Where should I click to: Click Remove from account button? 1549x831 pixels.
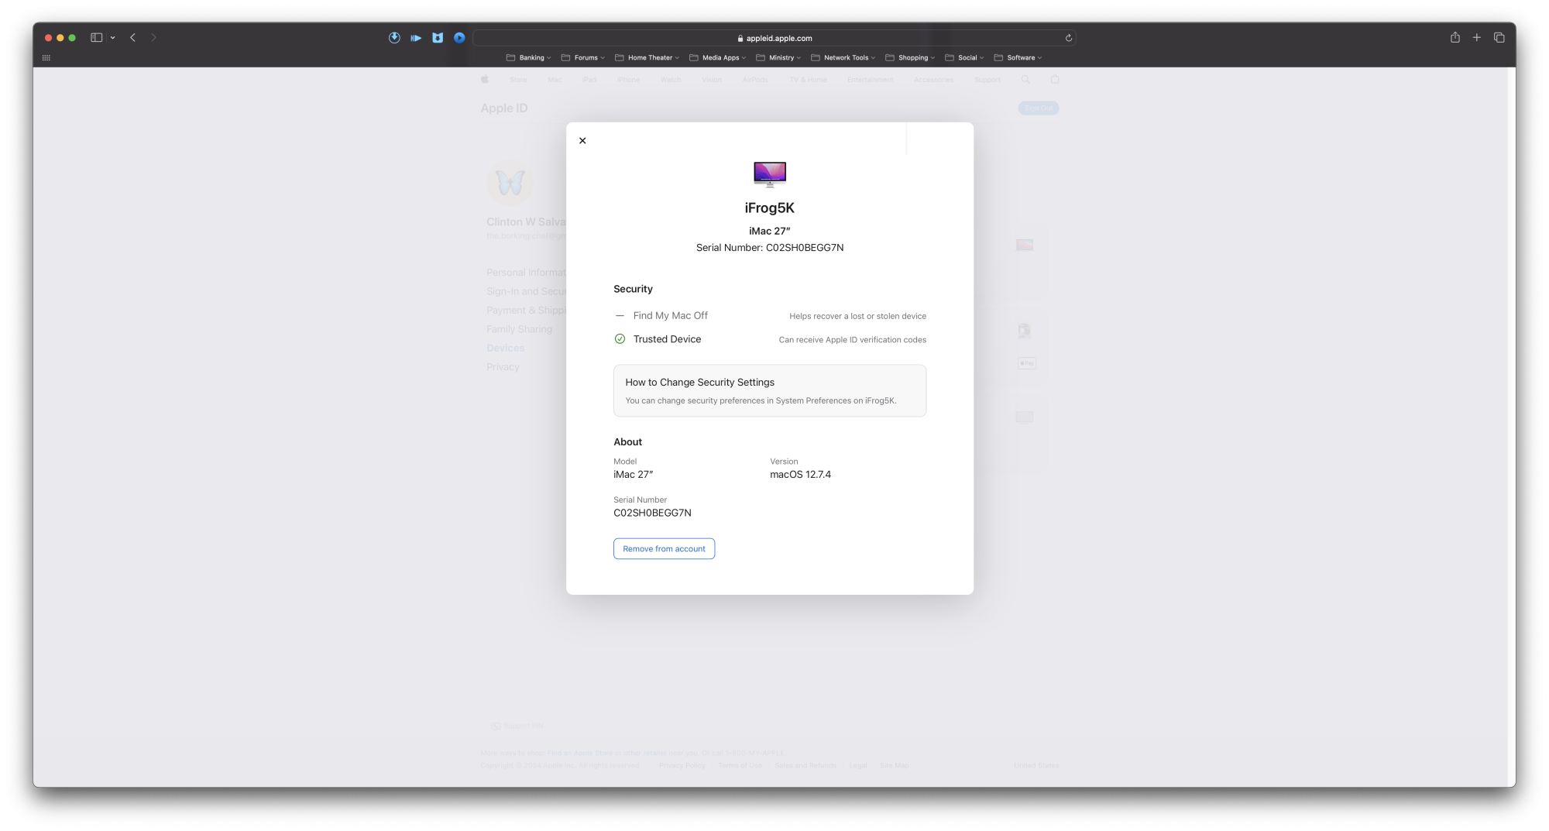tap(664, 548)
